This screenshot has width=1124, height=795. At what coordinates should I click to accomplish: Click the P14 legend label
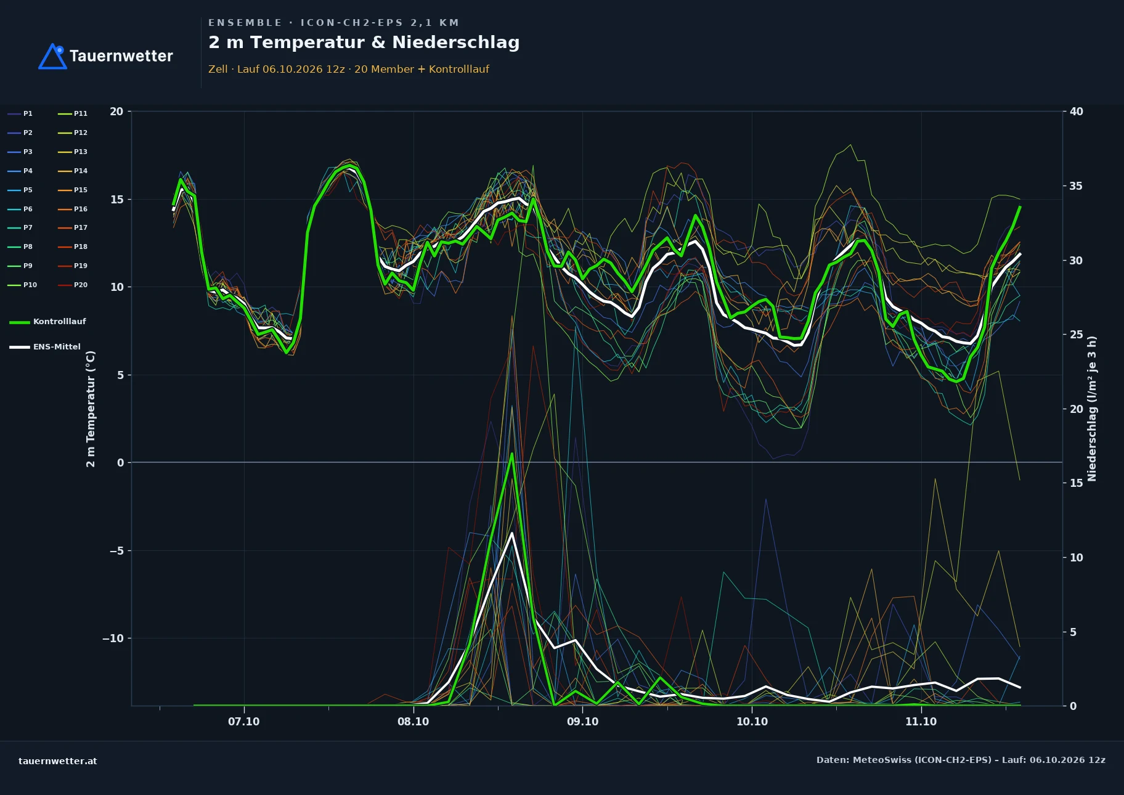pos(81,171)
